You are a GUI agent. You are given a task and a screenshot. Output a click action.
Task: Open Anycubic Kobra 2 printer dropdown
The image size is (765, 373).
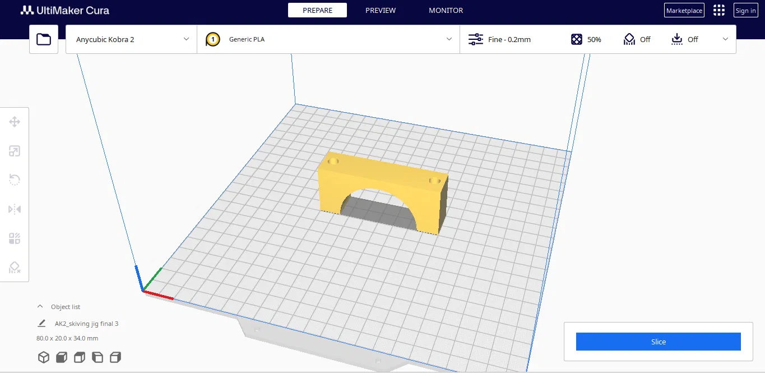[x=131, y=39]
